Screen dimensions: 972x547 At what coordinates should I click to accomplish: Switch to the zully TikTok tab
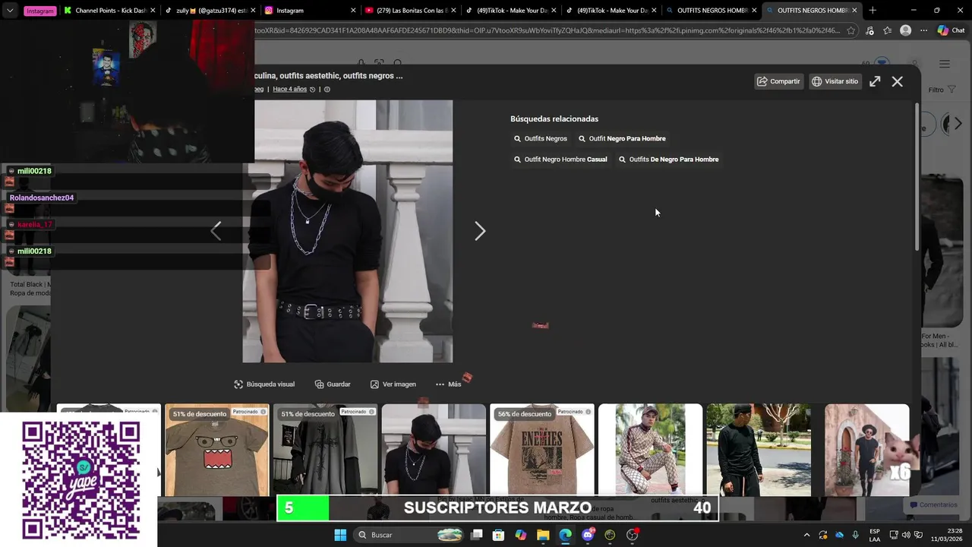[210, 11]
